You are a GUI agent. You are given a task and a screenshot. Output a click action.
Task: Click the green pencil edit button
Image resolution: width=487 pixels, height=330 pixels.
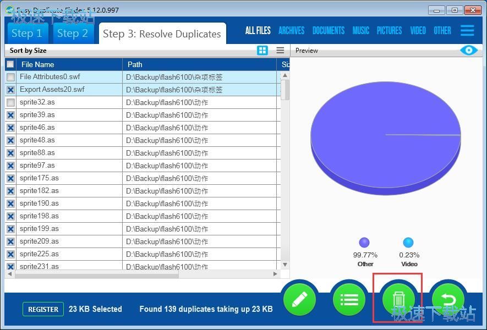click(299, 300)
